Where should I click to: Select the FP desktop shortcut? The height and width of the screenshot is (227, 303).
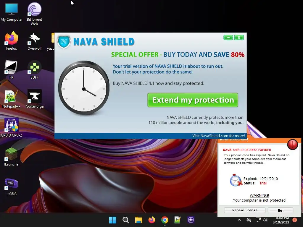pyautogui.click(x=11, y=69)
